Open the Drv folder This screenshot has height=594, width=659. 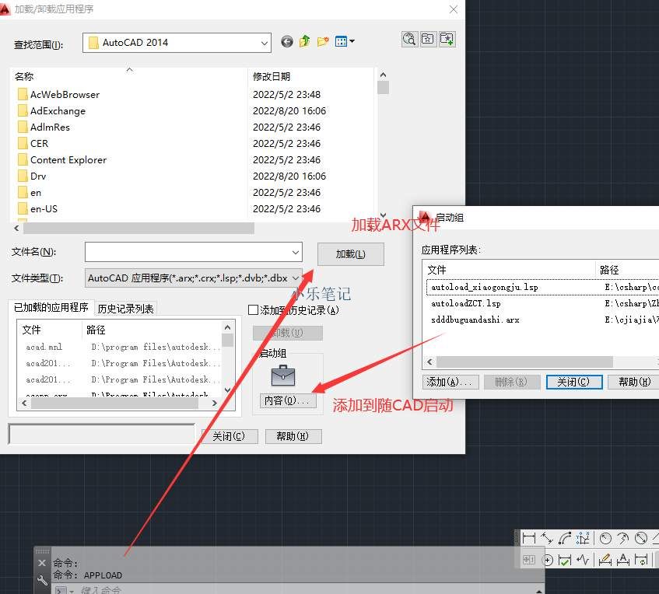[x=32, y=176]
